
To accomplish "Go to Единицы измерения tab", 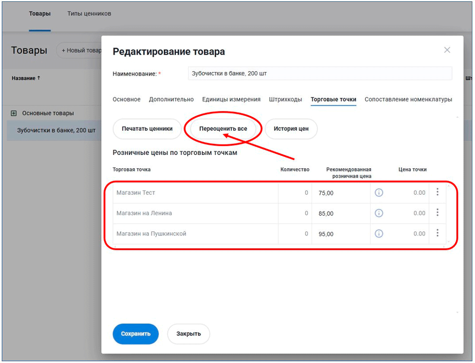I will (231, 99).
